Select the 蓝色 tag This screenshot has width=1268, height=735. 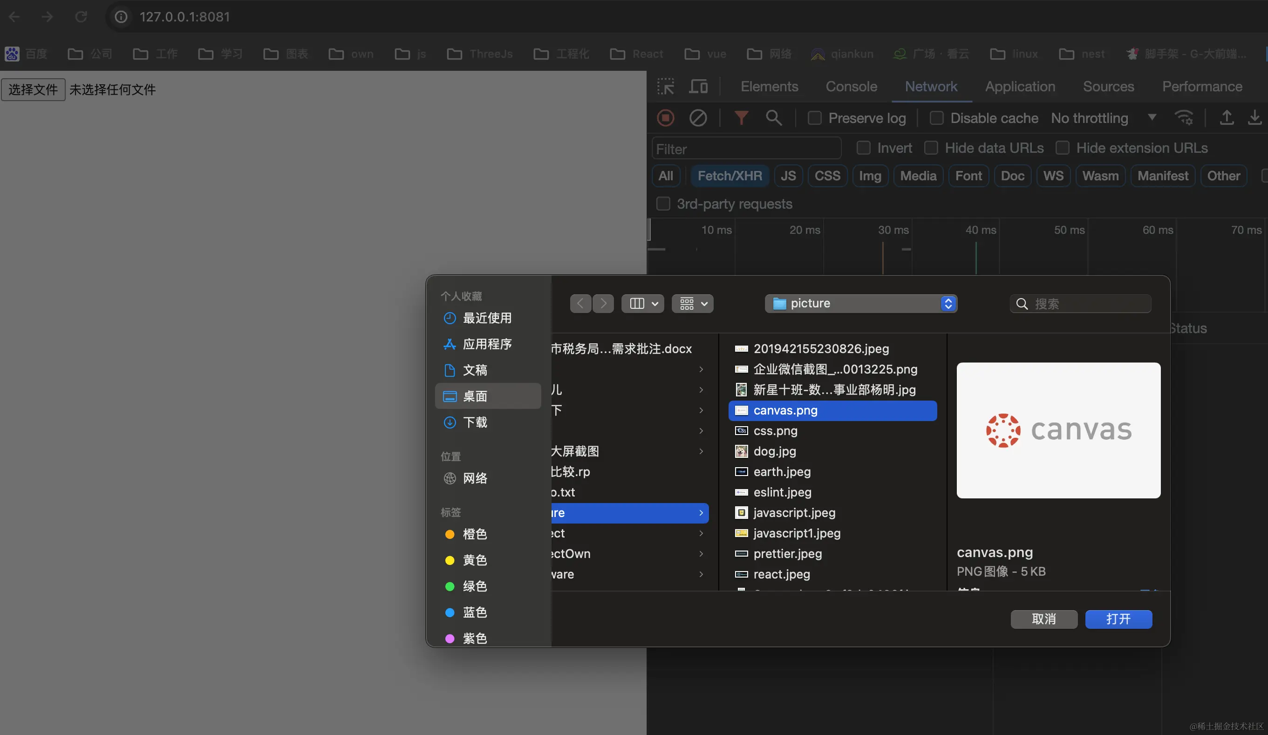tap(488, 612)
